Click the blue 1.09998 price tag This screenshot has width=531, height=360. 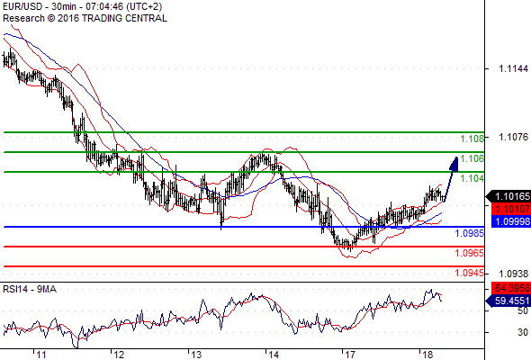tap(510, 221)
